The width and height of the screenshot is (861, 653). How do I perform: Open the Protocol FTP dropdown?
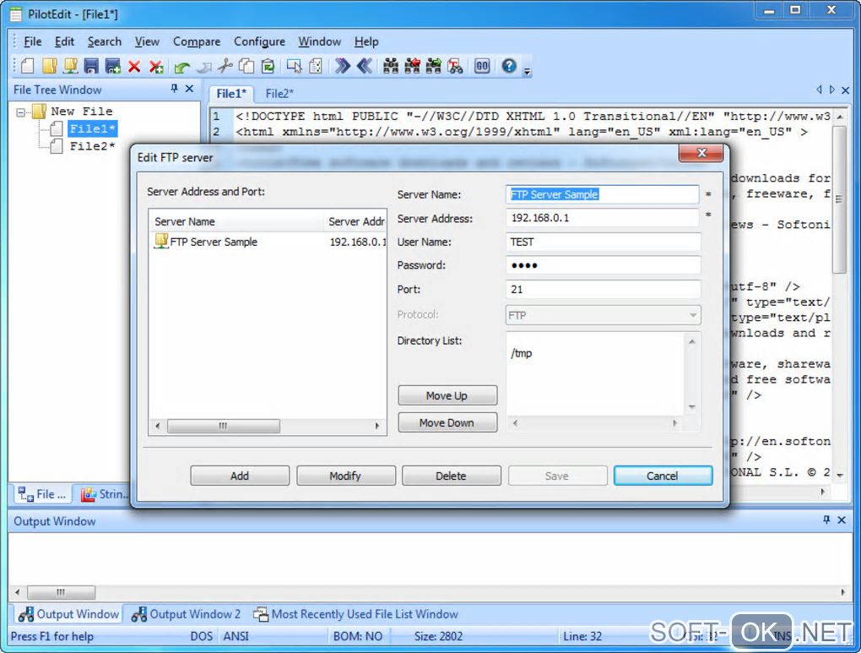(x=603, y=315)
